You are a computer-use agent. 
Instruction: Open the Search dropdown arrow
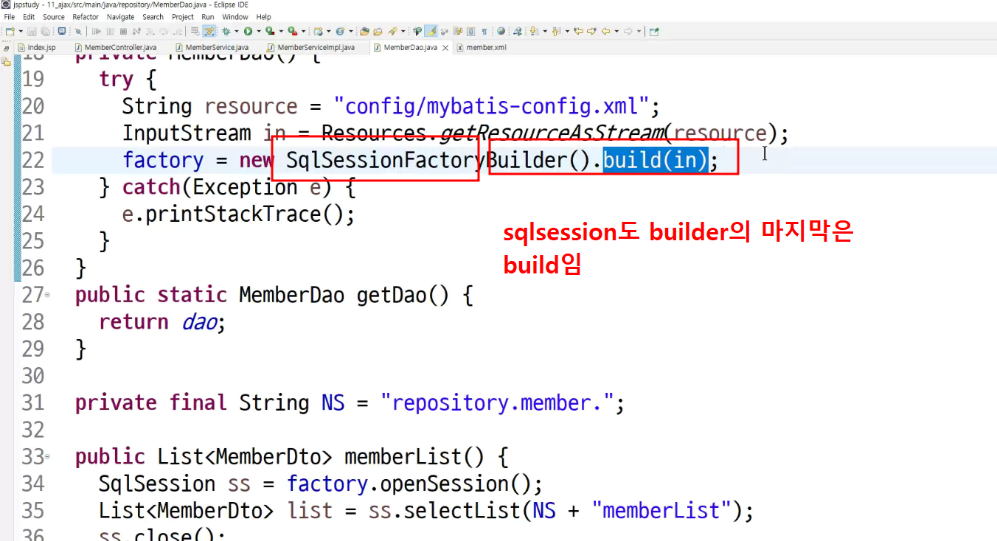(x=403, y=32)
